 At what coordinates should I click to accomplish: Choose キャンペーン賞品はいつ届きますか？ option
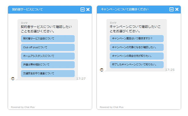137,39
